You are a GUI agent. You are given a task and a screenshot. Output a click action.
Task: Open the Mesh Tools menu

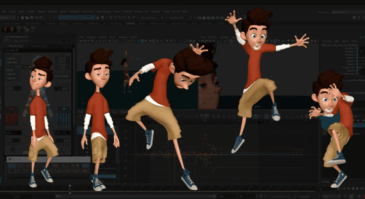coord(88,11)
